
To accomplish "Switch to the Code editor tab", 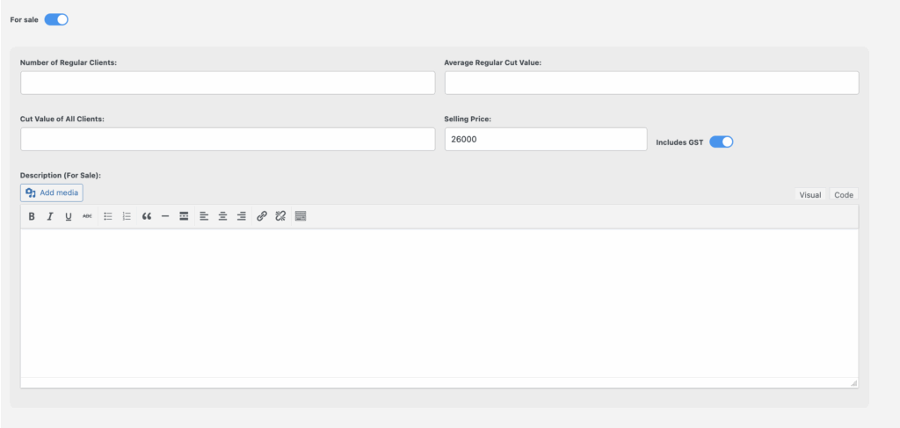I will (843, 195).
